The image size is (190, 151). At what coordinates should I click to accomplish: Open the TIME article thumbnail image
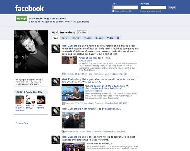pos(69,60)
